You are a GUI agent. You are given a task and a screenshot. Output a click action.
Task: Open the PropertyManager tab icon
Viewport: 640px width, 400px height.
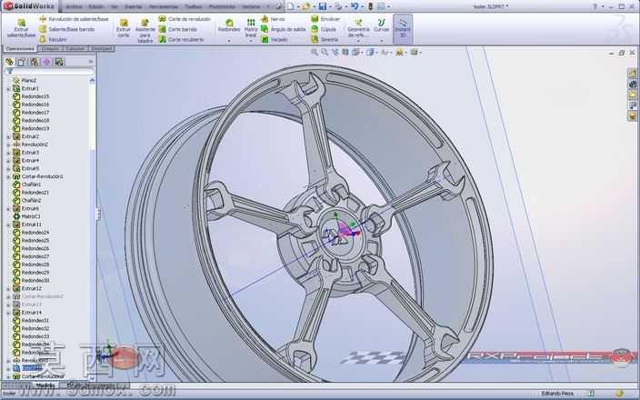point(22,62)
